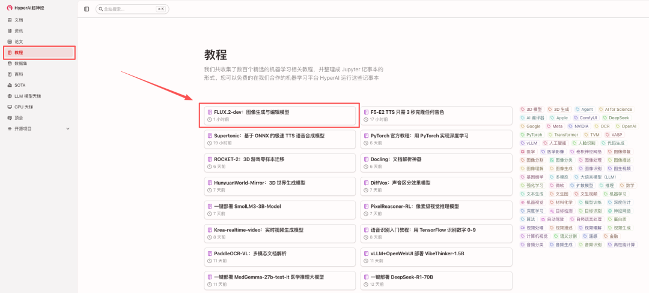The image size is (649, 293).
Task: Open 资讯 in the sidebar
Action: (38, 31)
